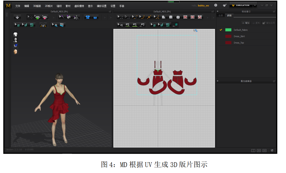286x173 pixels.
Task: Collapse the 物体窗口 panel with arrow
Action: pos(218,12)
